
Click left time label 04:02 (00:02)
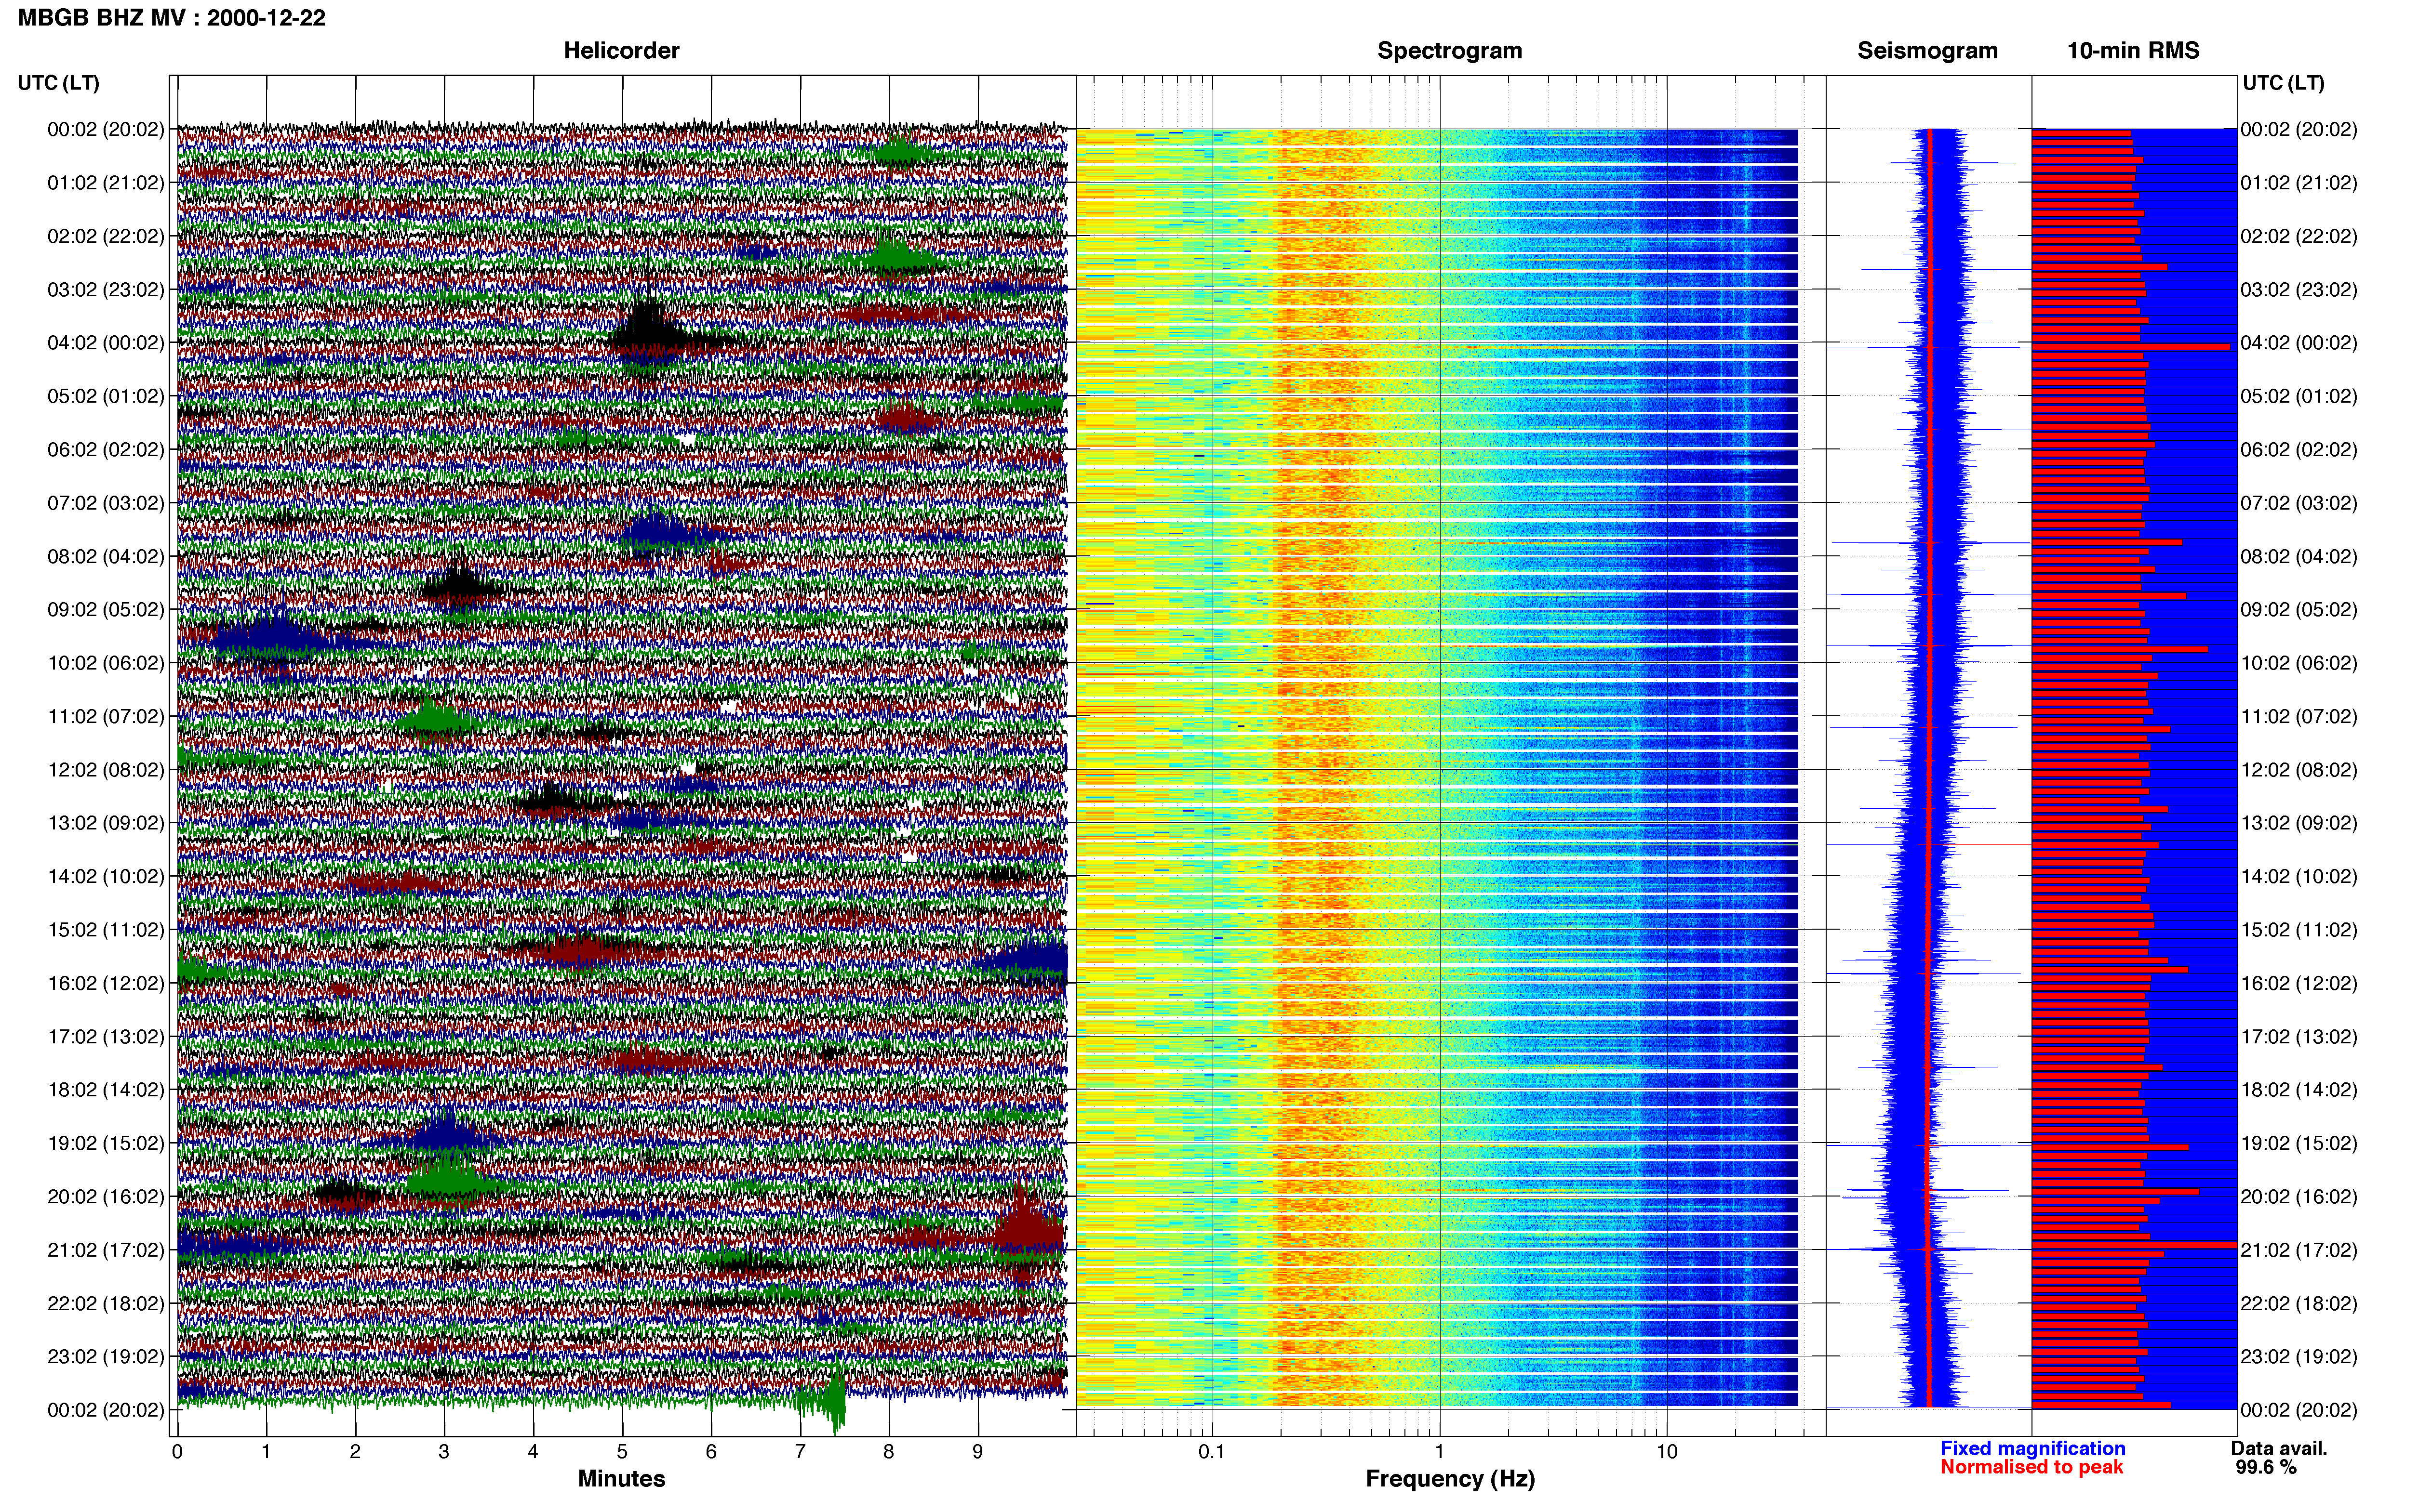tap(106, 343)
